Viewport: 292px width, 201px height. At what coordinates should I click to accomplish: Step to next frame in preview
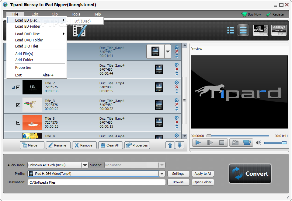[x=210, y=143]
